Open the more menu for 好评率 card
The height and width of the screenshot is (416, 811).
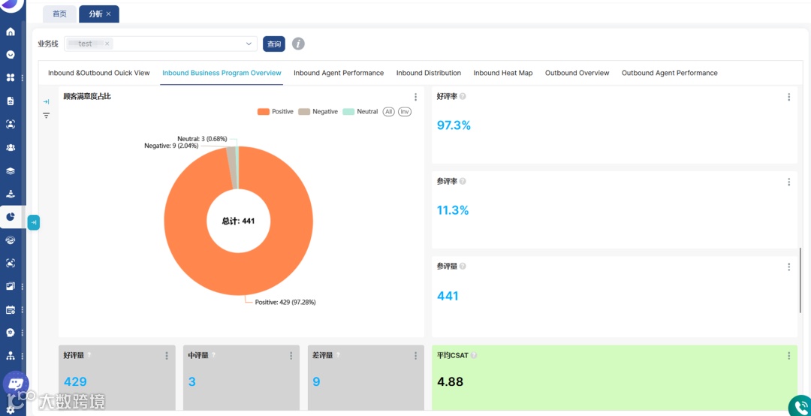tap(788, 97)
